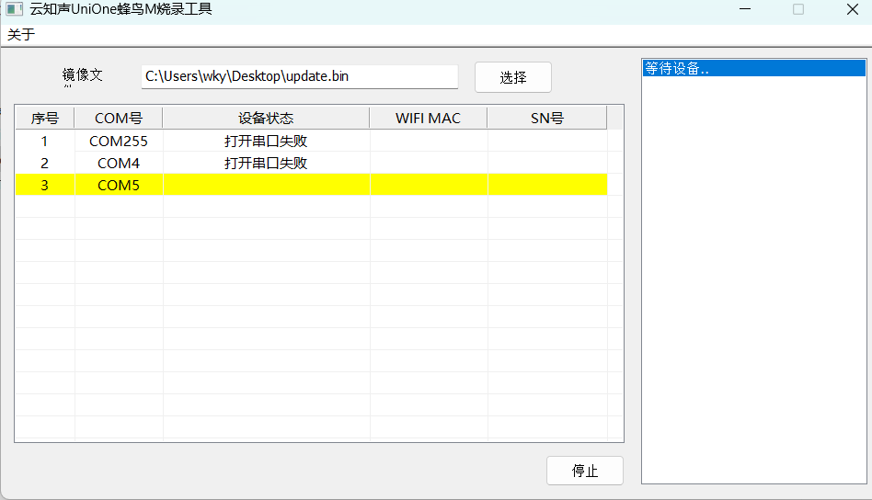Image resolution: width=872 pixels, height=500 pixels.
Task: Select the COM4 cell
Action: 119,164
